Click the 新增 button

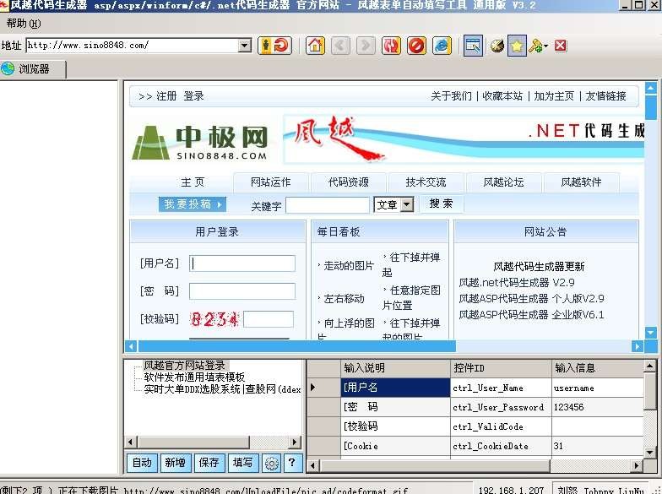(176, 463)
